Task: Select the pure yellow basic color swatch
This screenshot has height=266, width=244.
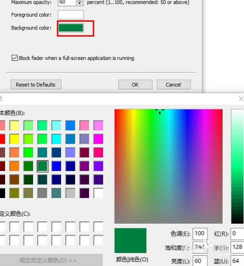Action: (14, 139)
